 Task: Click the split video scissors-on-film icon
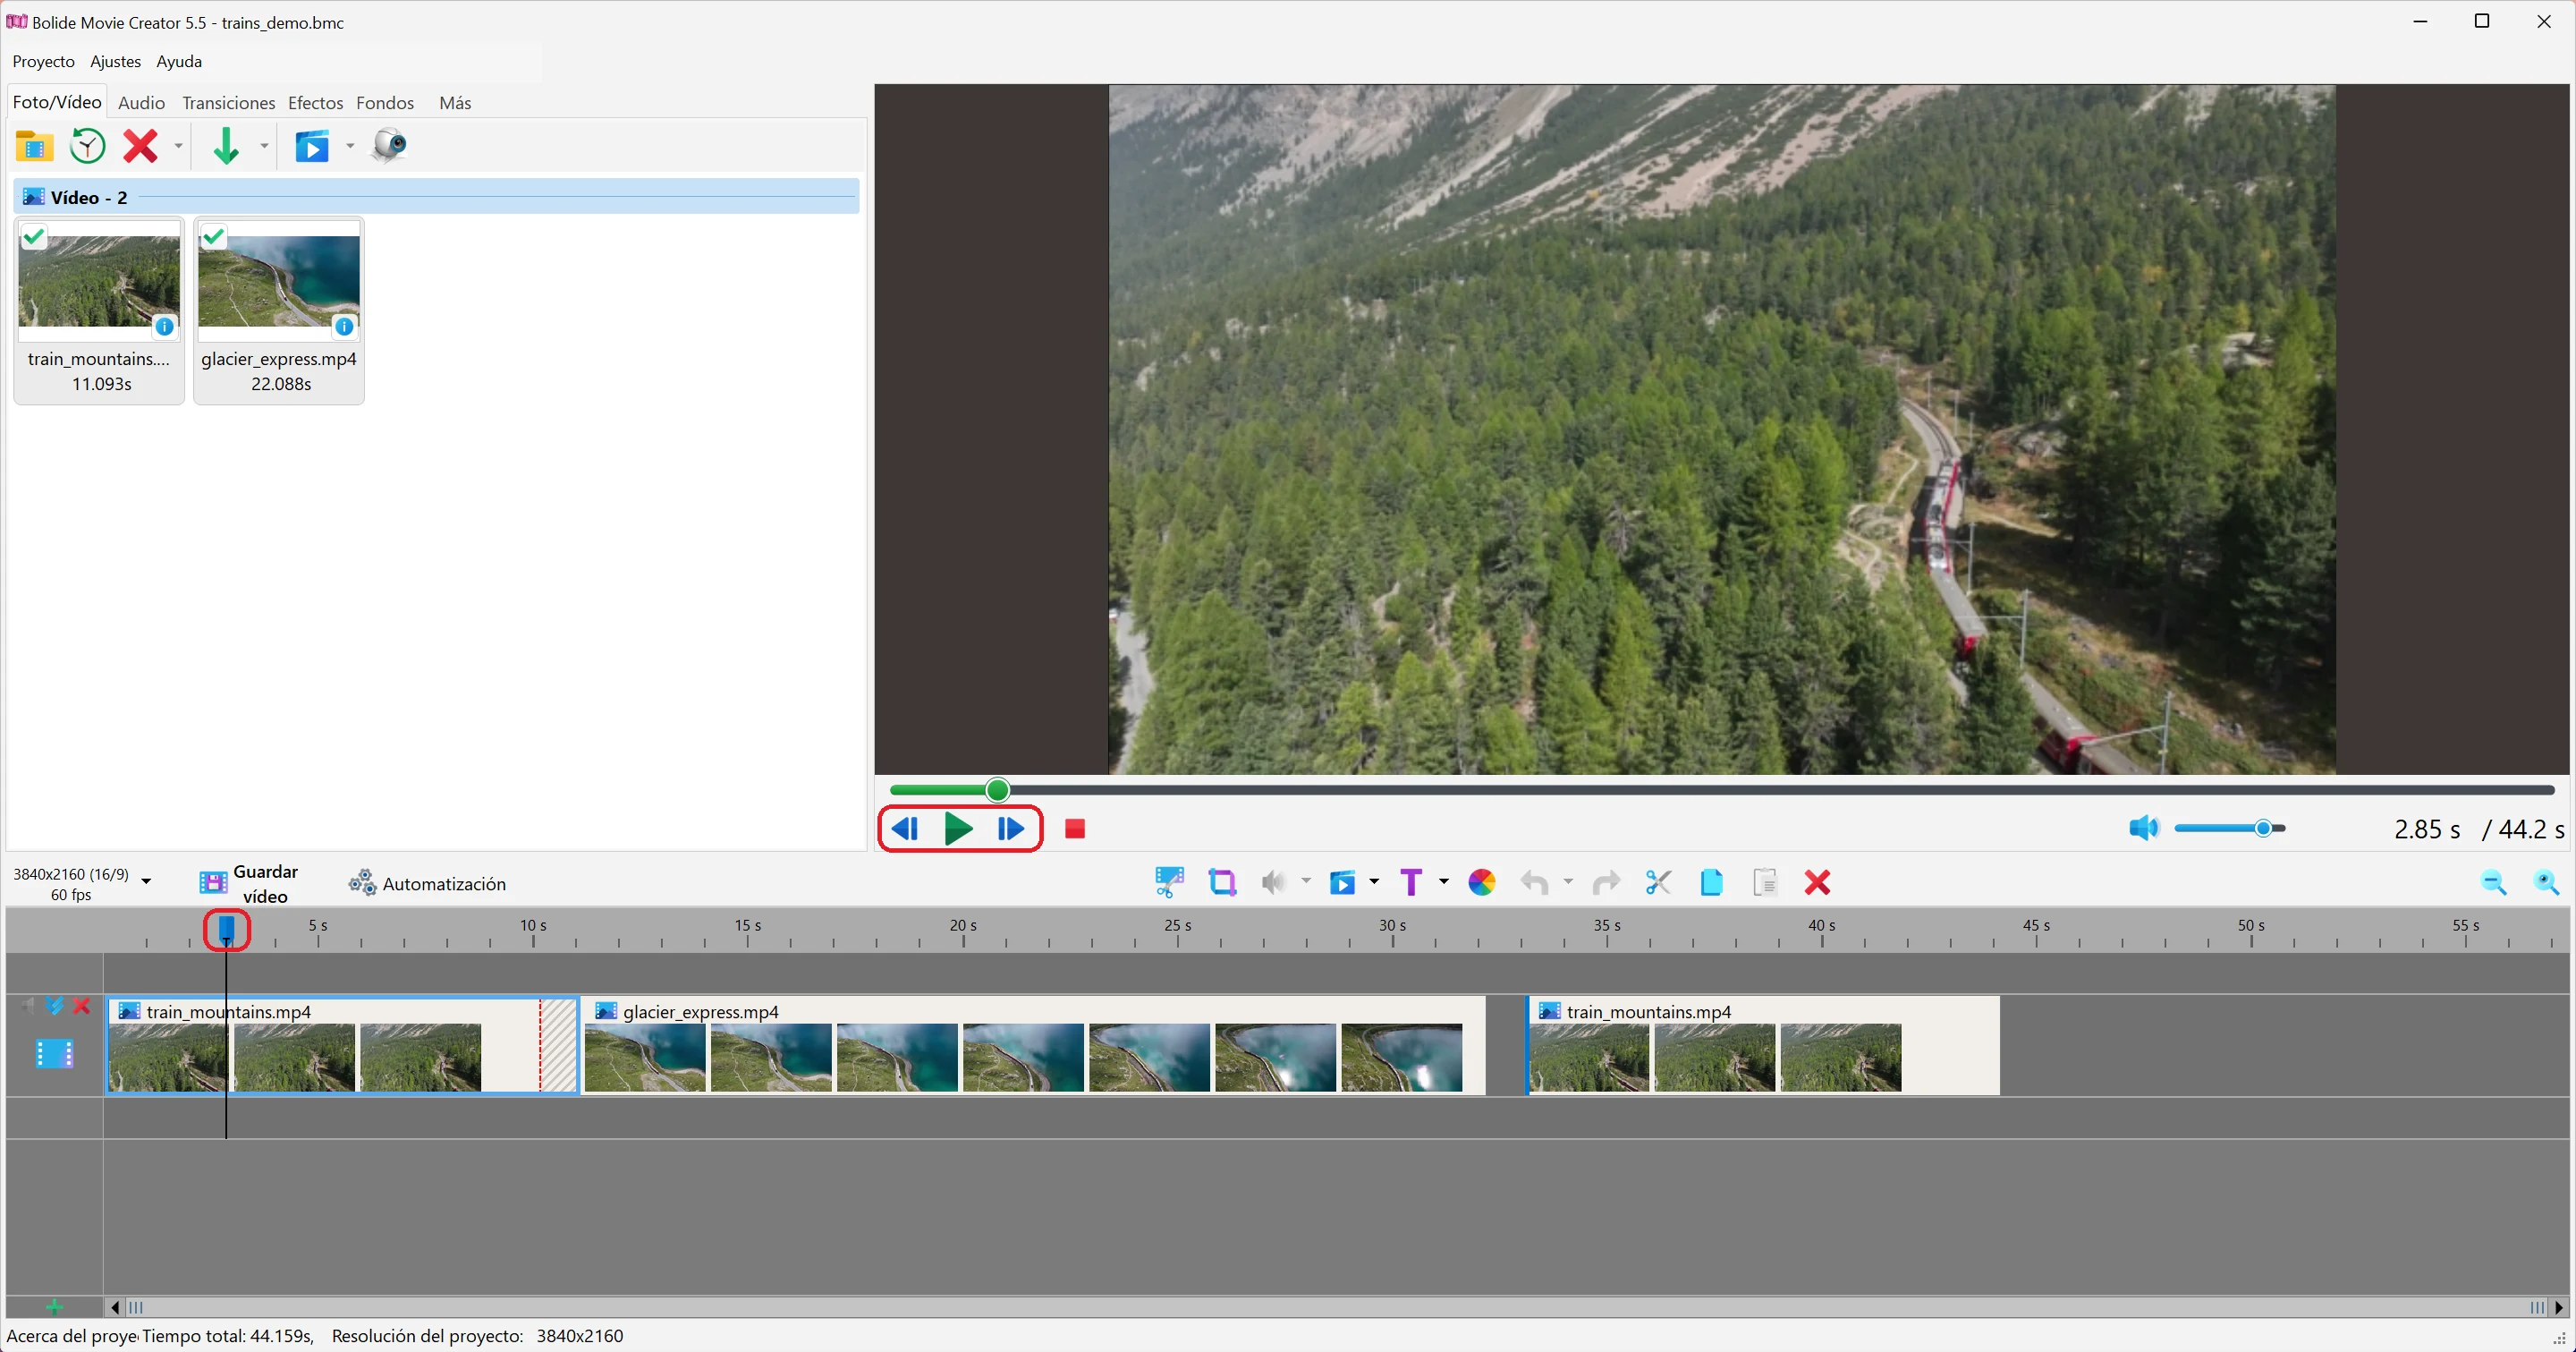(x=1169, y=882)
